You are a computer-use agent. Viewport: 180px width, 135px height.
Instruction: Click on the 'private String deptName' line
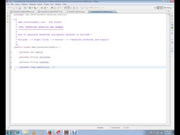pos(35,57)
